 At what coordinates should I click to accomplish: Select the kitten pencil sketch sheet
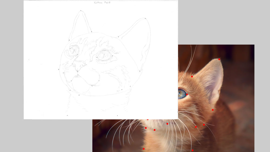pos(101,60)
